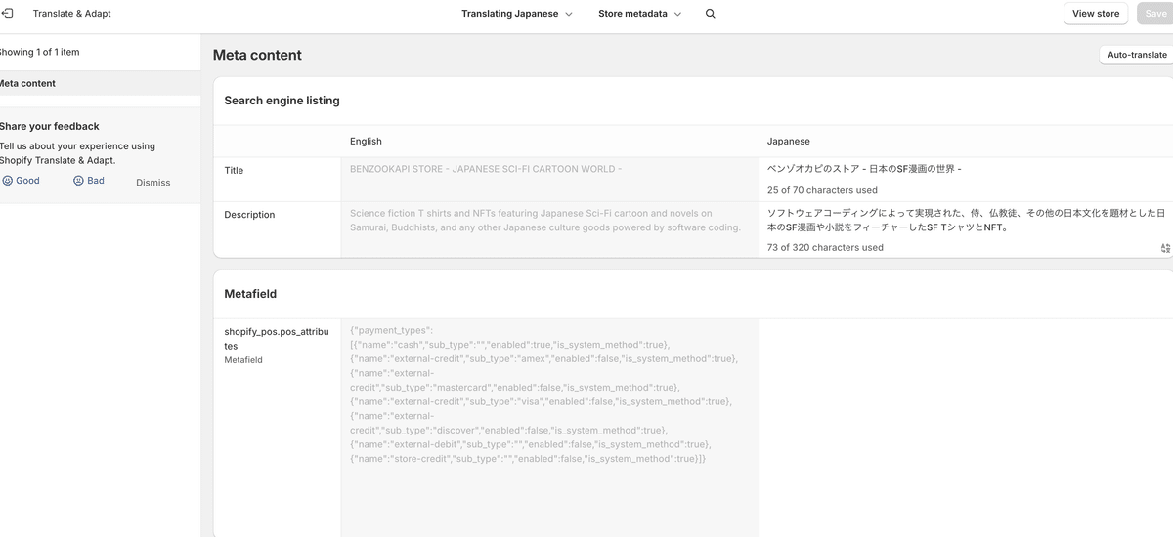Click the Share your feedback heading
The width and height of the screenshot is (1173, 537).
coord(50,126)
